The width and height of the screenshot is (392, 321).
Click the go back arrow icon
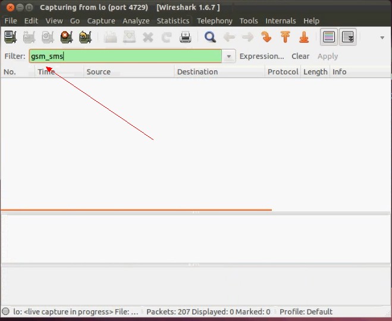(x=229, y=38)
